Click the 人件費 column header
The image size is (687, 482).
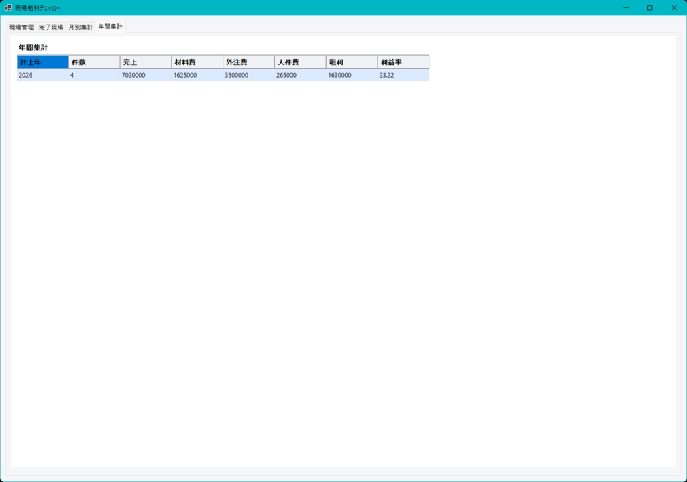coord(301,62)
